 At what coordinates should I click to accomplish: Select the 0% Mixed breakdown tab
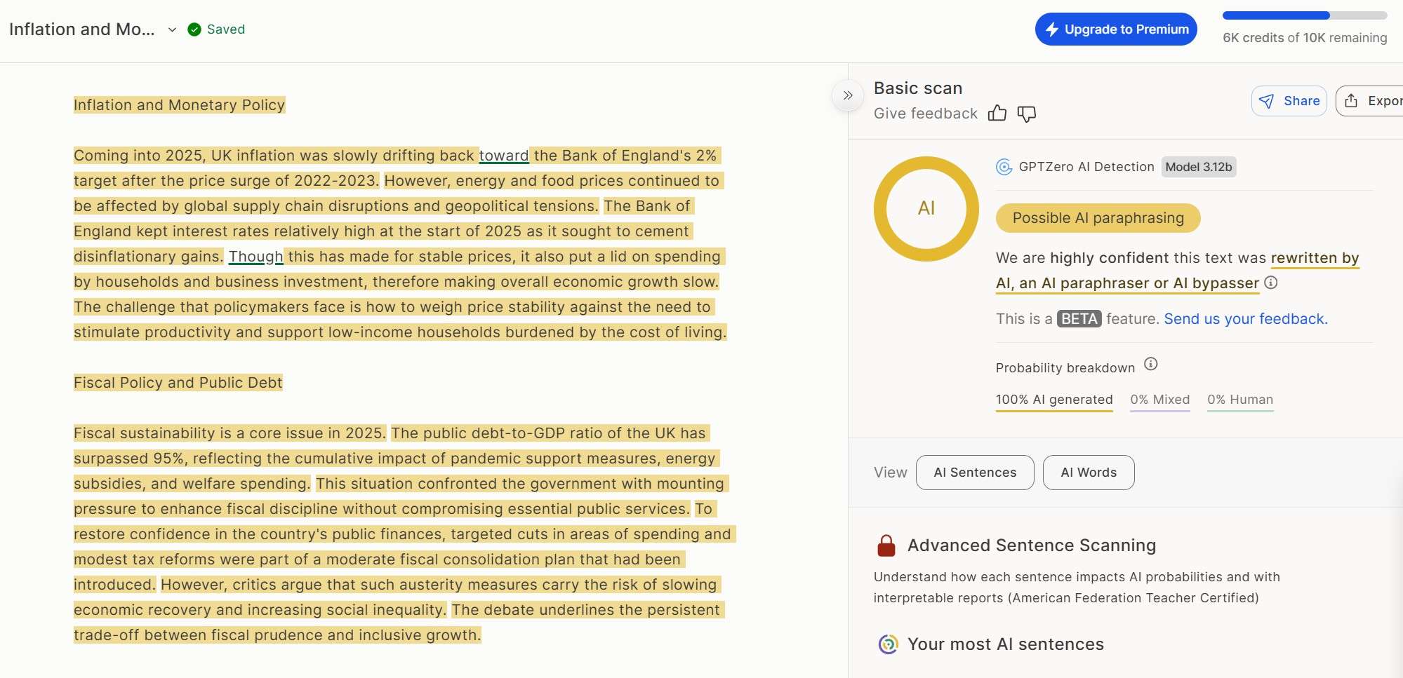pyautogui.click(x=1159, y=400)
